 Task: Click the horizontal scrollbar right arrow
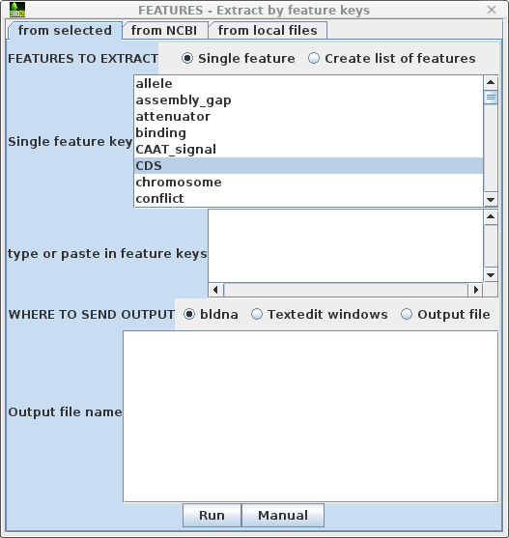pyautogui.click(x=476, y=290)
